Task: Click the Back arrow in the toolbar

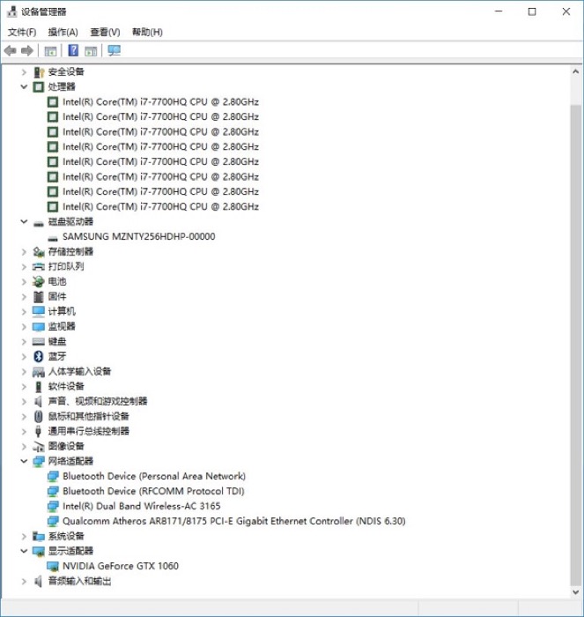Action: (x=11, y=50)
